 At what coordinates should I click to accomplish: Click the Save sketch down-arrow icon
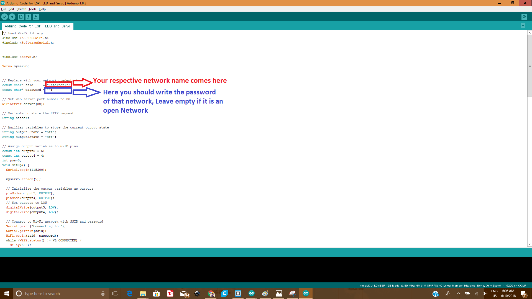point(36,17)
